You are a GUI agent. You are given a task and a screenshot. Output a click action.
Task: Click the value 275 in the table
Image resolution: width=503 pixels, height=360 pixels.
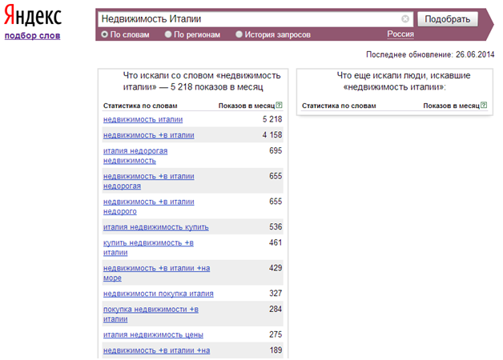pos(276,334)
